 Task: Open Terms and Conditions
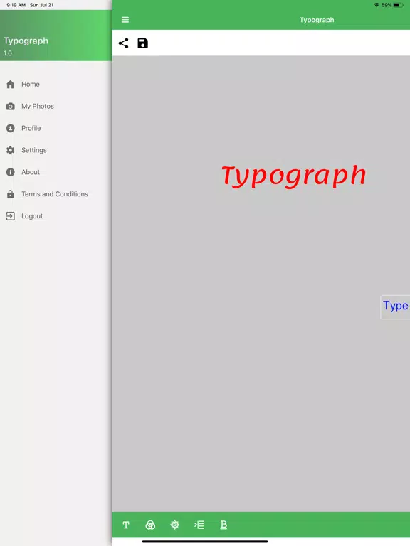coord(55,194)
